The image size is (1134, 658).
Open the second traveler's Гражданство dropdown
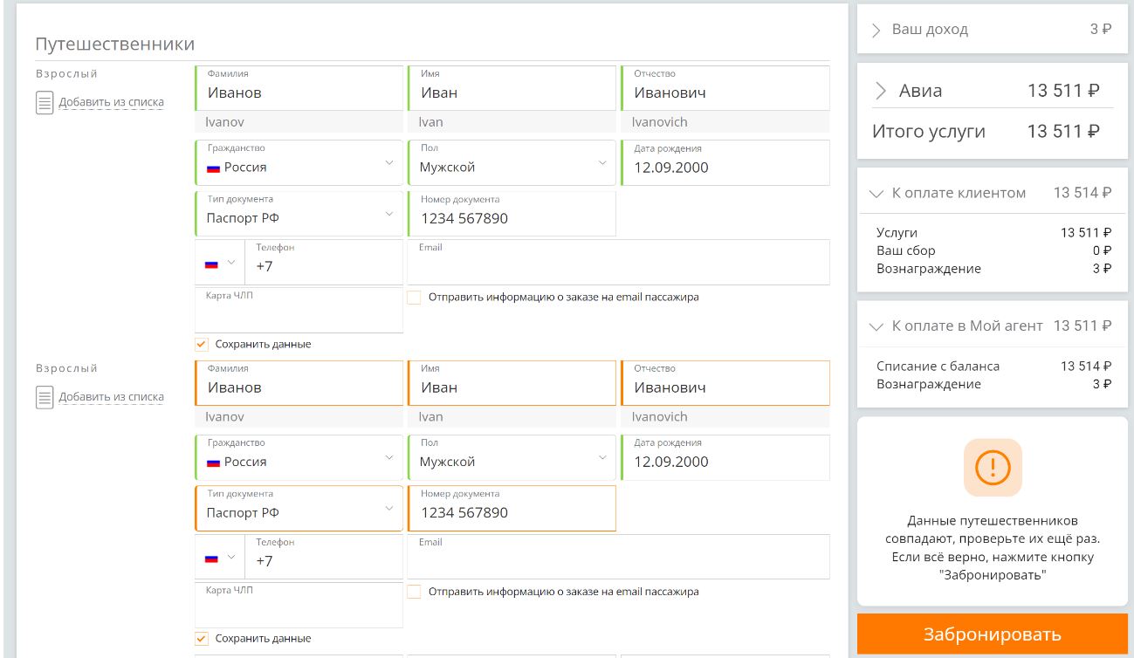coord(388,457)
